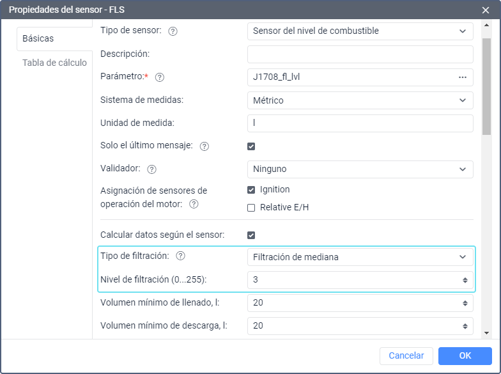Open the Validador dropdown
This screenshot has height=374, width=501.
360,169
